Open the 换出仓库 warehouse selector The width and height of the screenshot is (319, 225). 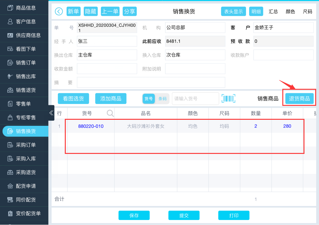click(107, 55)
